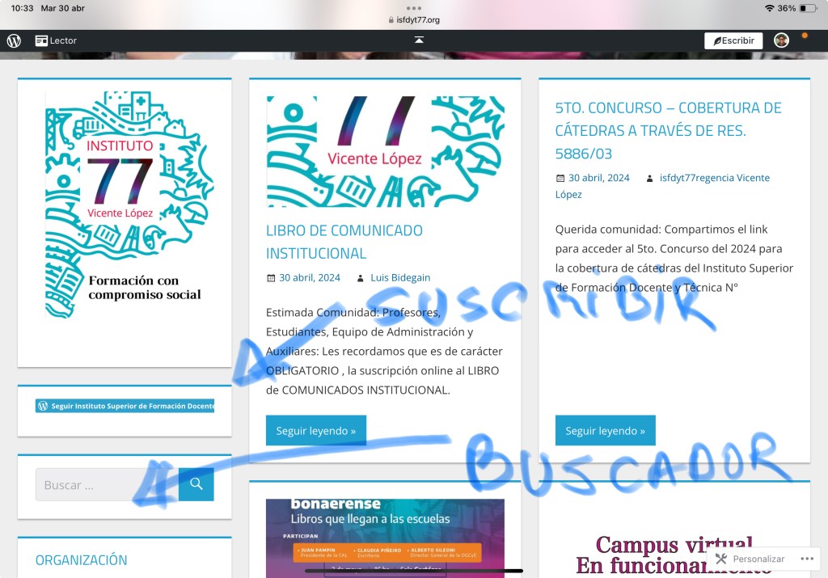Screen dimensions: 828x578
Task: Click author link Luis Bidegain
Action: (x=401, y=277)
